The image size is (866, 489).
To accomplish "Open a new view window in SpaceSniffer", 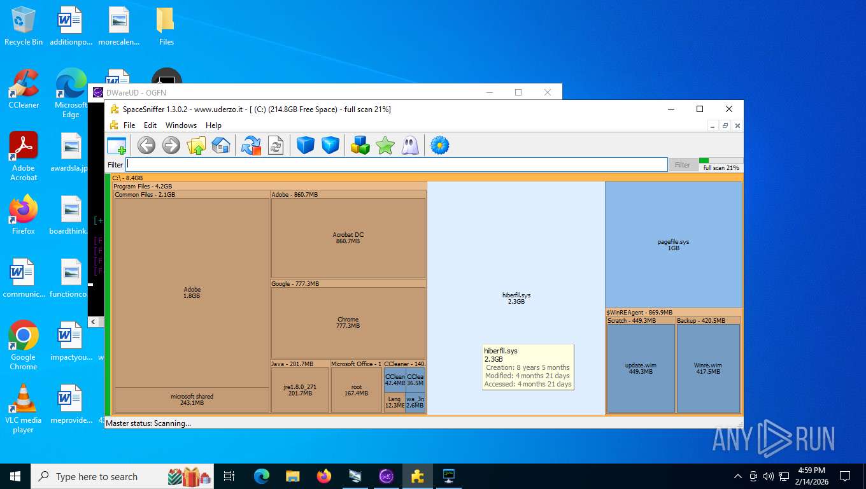I will point(117,145).
